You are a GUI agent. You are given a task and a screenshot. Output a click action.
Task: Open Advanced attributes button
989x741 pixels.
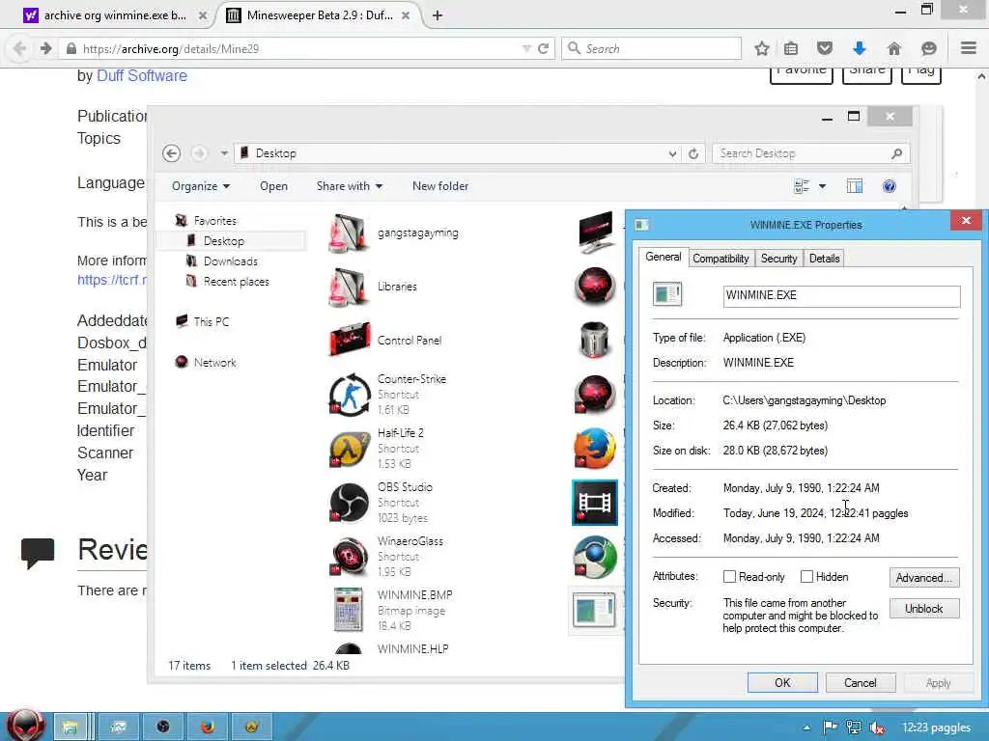[924, 577]
